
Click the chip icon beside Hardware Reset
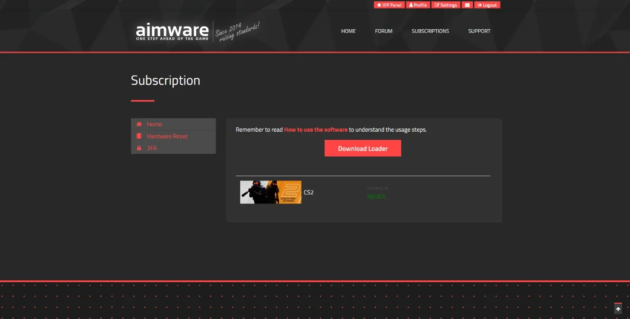pos(139,136)
